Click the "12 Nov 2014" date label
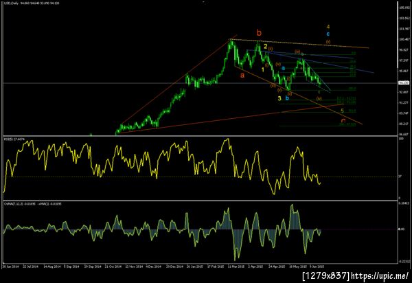Screen dimensions: 412x283 coord(133,267)
